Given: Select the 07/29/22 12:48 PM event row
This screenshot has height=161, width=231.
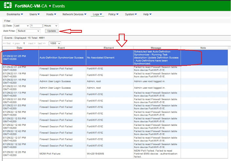Looking at the screenshot, I should (115, 126).
